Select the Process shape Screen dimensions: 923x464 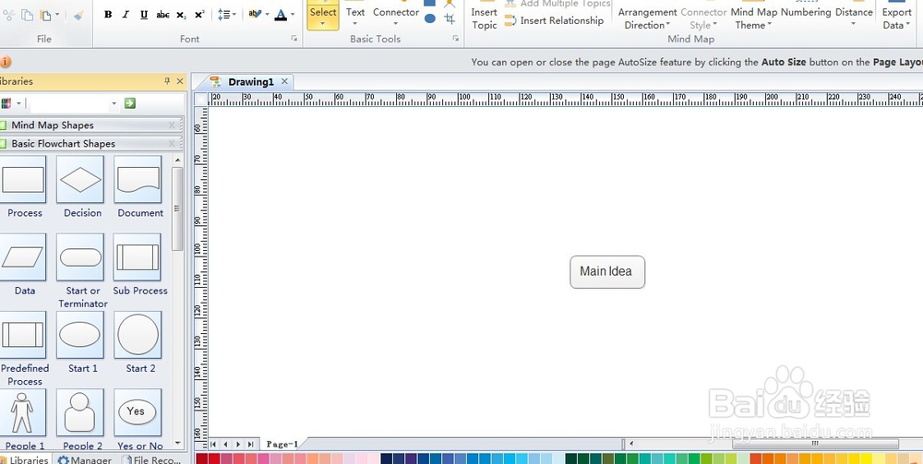(24, 179)
